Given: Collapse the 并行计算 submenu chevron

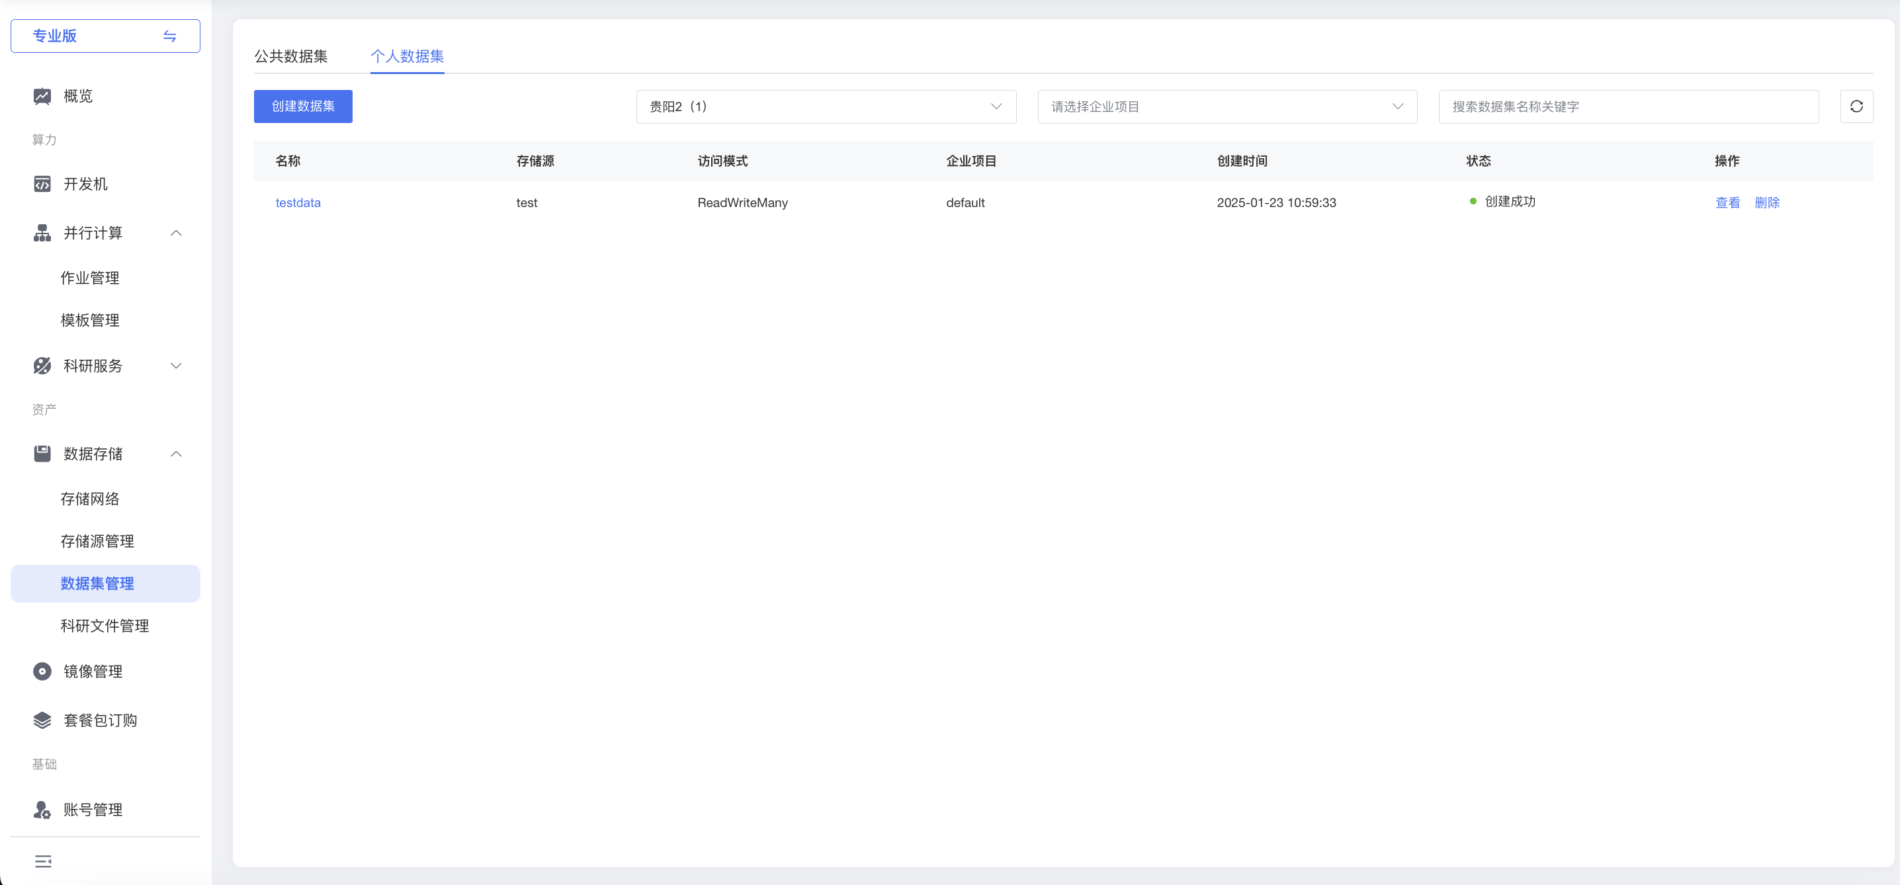Looking at the screenshot, I should pyautogui.click(x=176, y=233).
